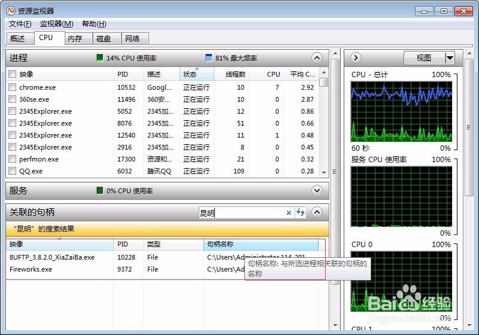Check the 2345Explorer.exe PID 8076 checkbox
Image resolution: width=479 pixels, height=335 pixels.
point(12,123)
